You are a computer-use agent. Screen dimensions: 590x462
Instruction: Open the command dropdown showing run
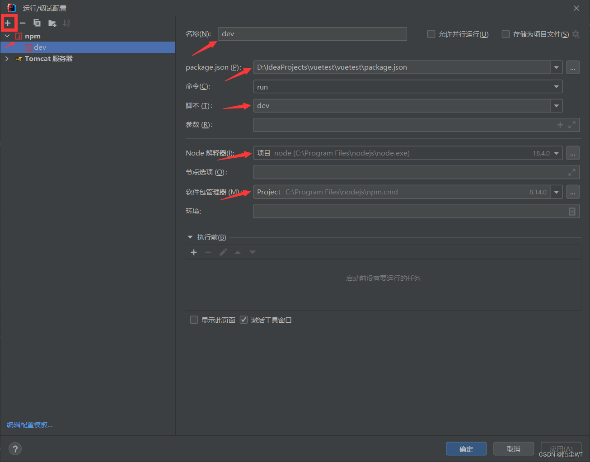[556, 87]
